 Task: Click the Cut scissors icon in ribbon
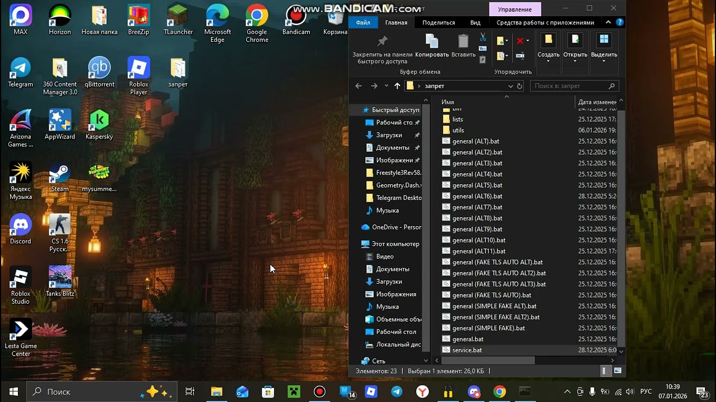click(x=483, y=37)
